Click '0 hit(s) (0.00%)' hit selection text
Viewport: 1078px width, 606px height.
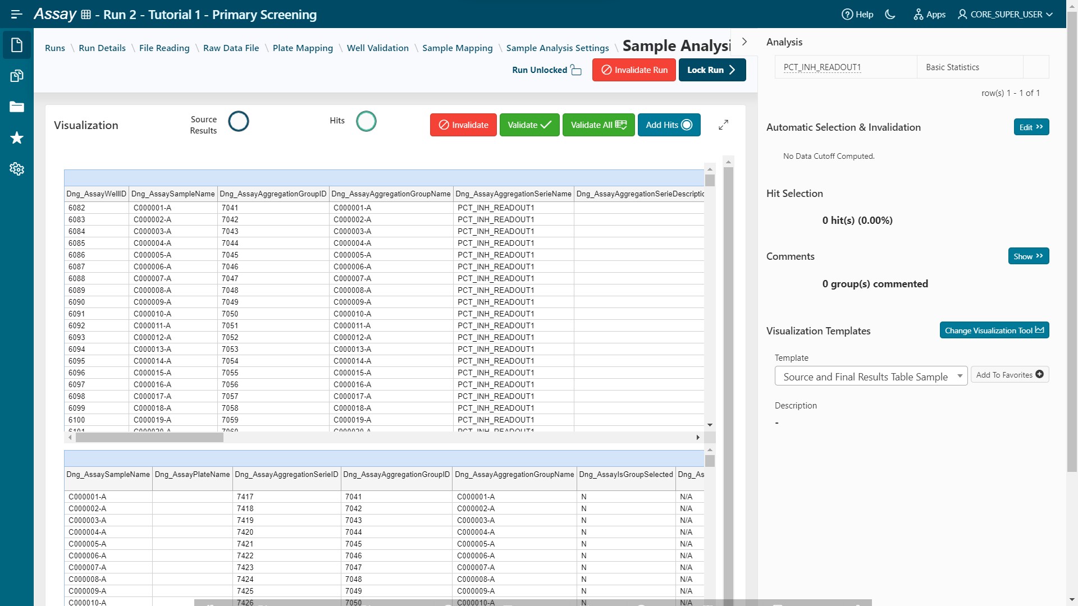tap(857, 221)
